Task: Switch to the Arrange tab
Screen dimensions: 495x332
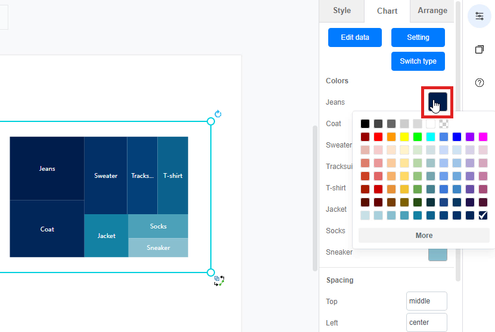Action: click(432, 11)
